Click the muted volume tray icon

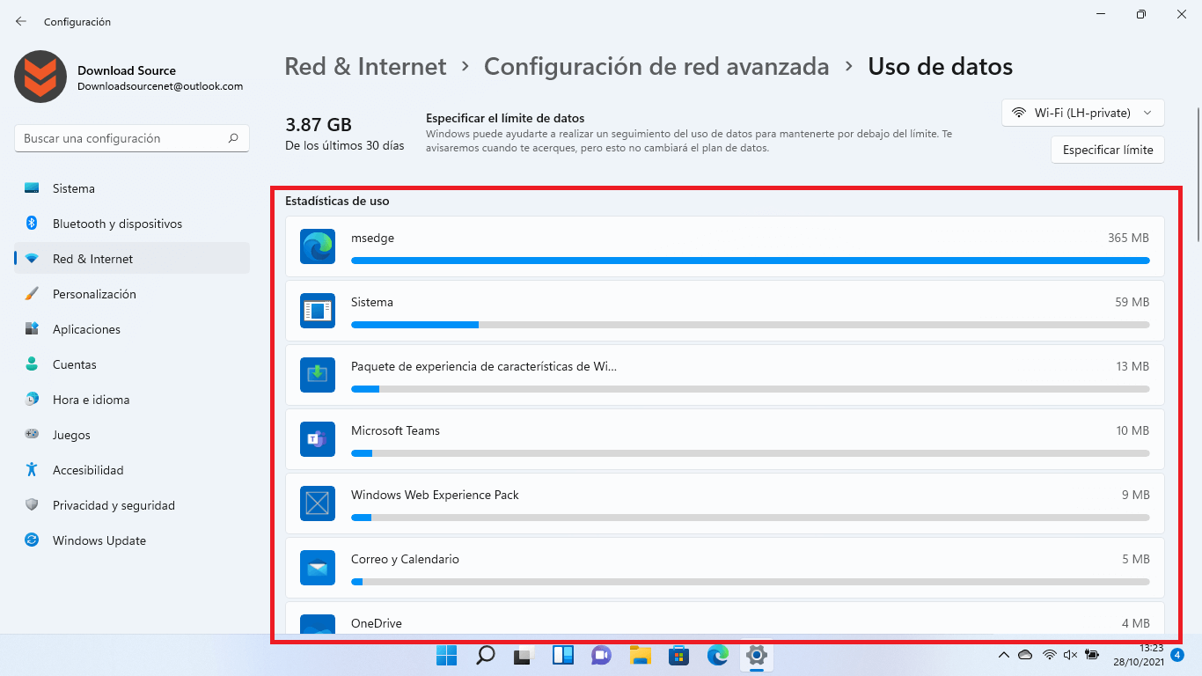(1070, 655)
